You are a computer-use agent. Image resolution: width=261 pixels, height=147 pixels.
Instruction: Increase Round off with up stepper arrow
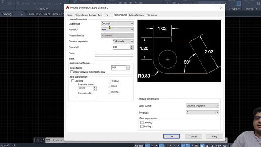pyautogui.click(x=132, y=46)
